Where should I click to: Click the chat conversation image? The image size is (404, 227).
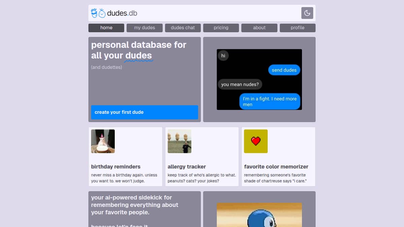click(x=259, y=79)
